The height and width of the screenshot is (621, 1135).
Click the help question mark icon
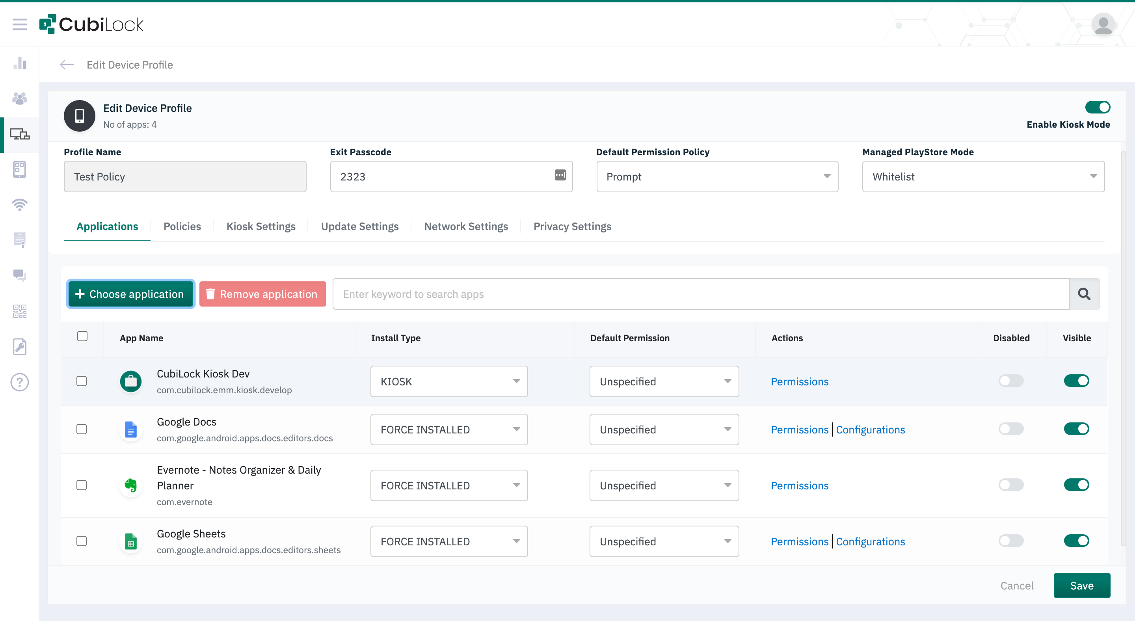(x=20, y=382)
